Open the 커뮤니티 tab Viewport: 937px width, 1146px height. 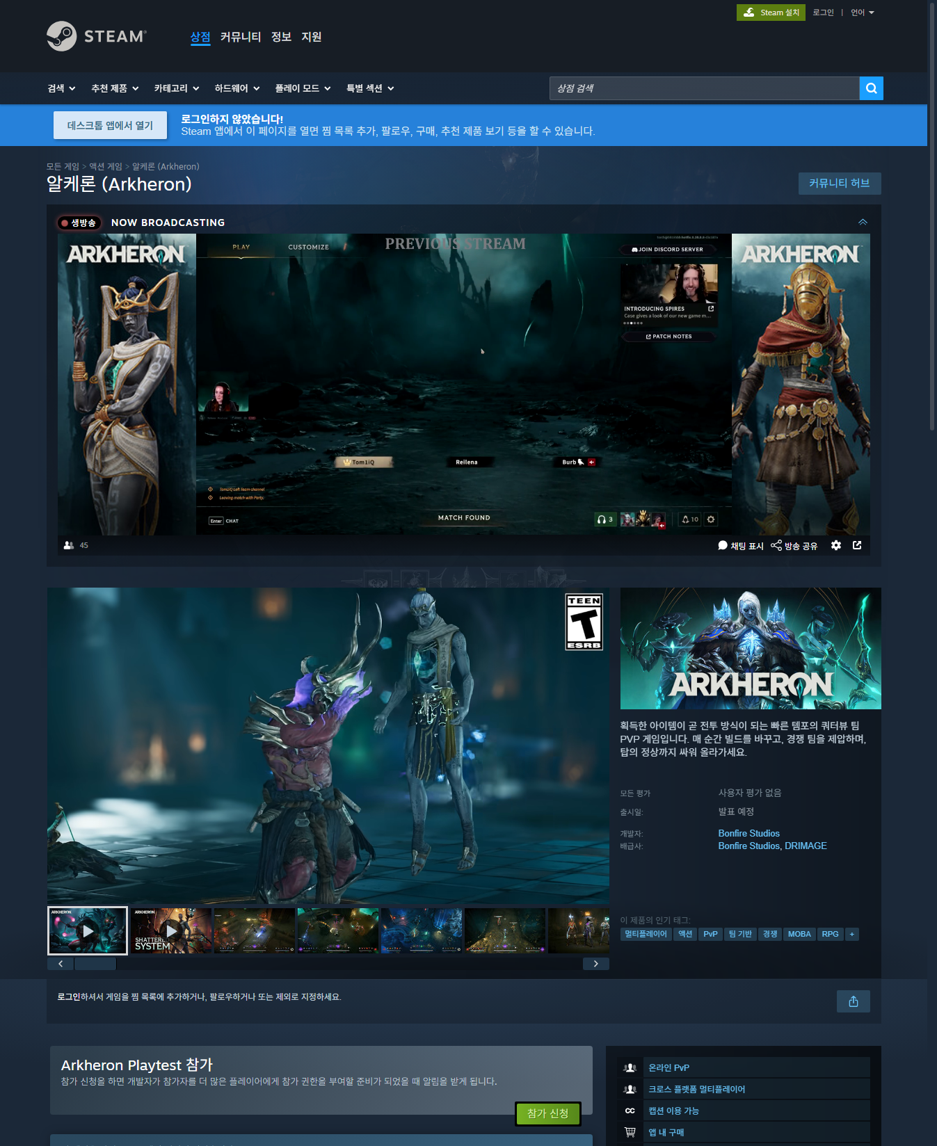point(241,37)
